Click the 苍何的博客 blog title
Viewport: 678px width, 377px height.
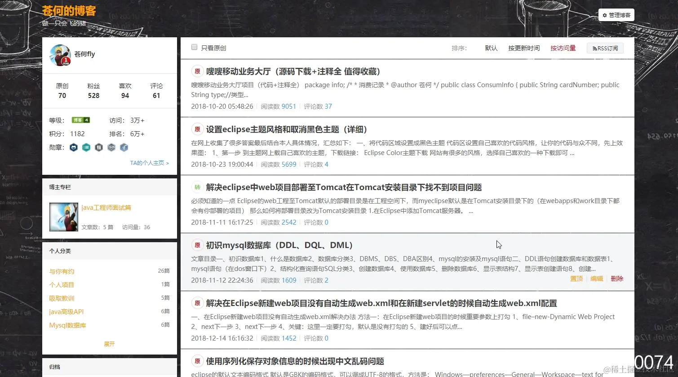[69, 11]
